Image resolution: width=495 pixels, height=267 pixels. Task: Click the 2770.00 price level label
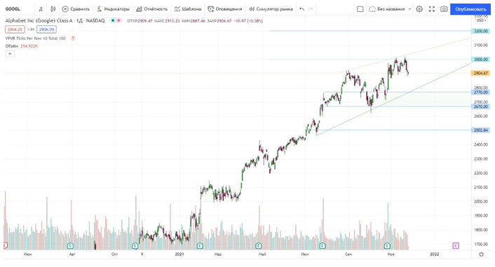480,93
